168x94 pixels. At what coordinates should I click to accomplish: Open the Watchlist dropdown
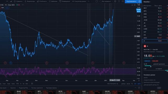click(147, 2)
